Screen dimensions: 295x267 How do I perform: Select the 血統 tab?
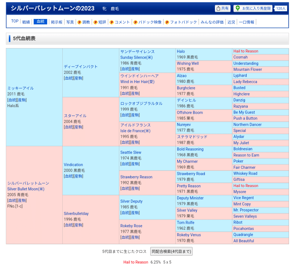click(40, 22)
